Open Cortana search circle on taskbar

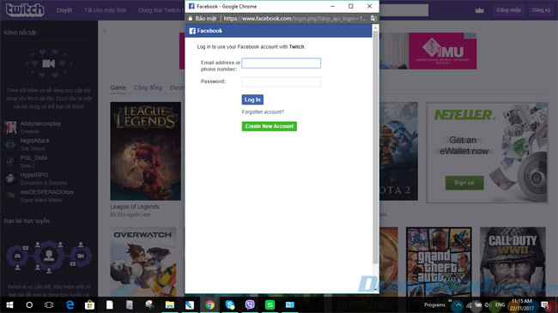click(29, 304)
